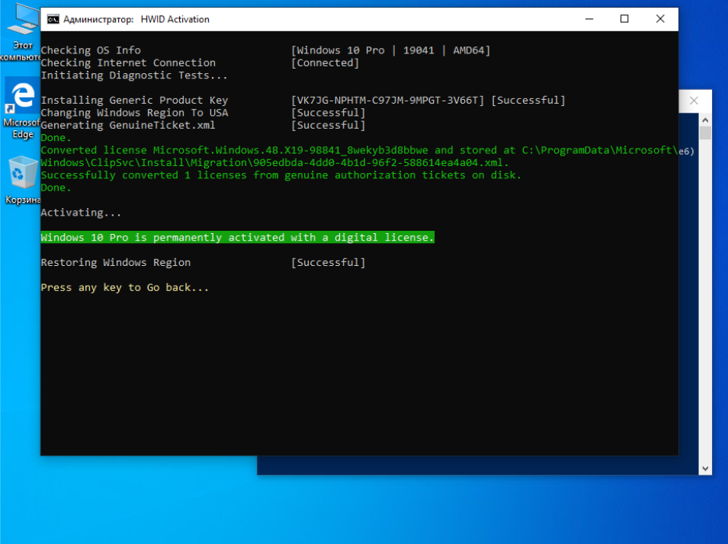Close the HWID Activation window
Image resolution: width=728 pixels, height=544 pixels.
coord(660,19)
